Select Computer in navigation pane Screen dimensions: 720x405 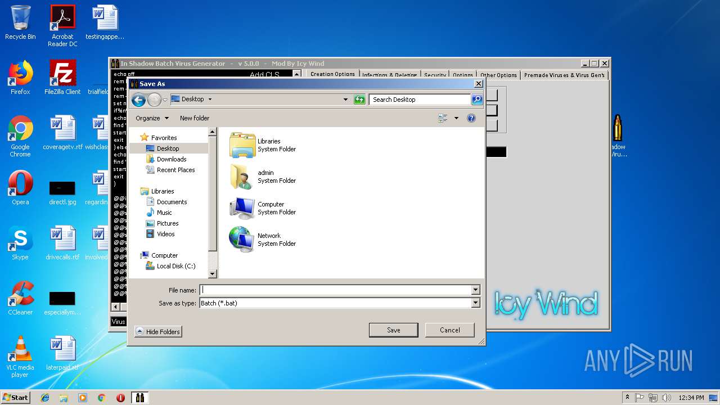coord(164,255)
